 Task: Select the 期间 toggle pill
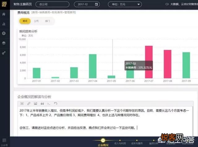[25, 21]
